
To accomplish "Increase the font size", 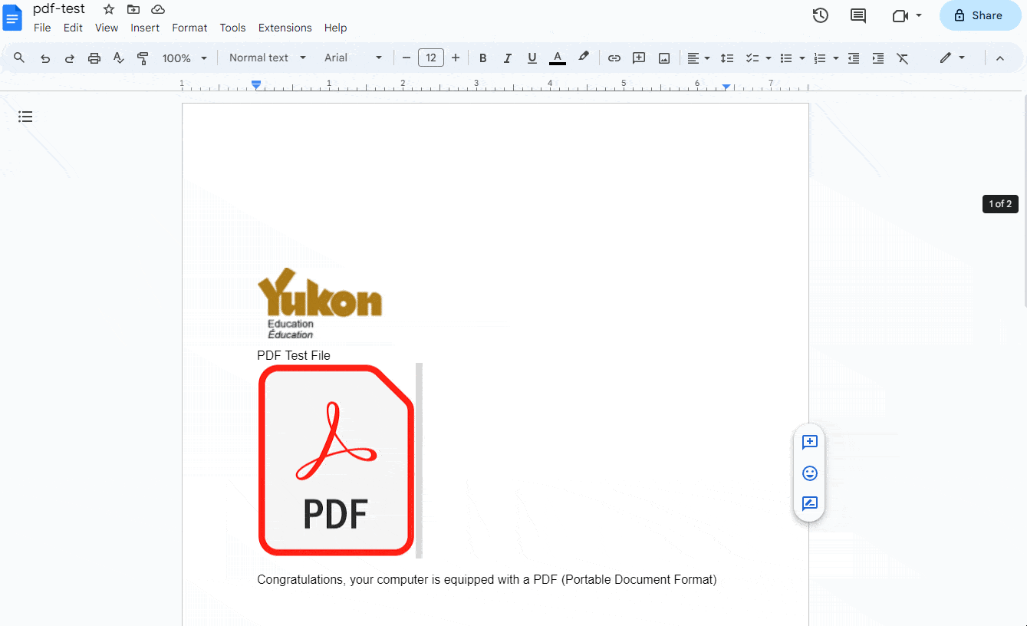I will point(456,58).
